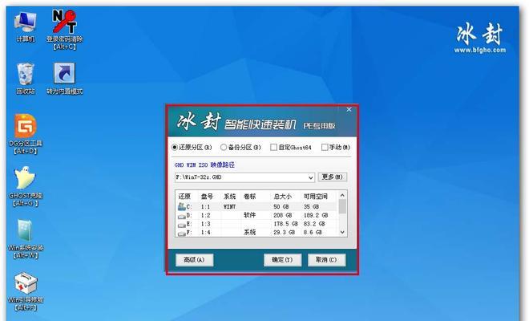
Task: Expand the image path dropdown arrow
Action: (x=311, y=177)
